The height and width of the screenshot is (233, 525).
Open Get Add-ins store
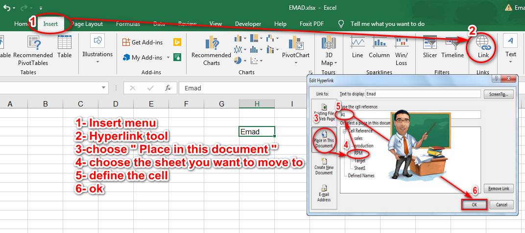pos(143,42)
